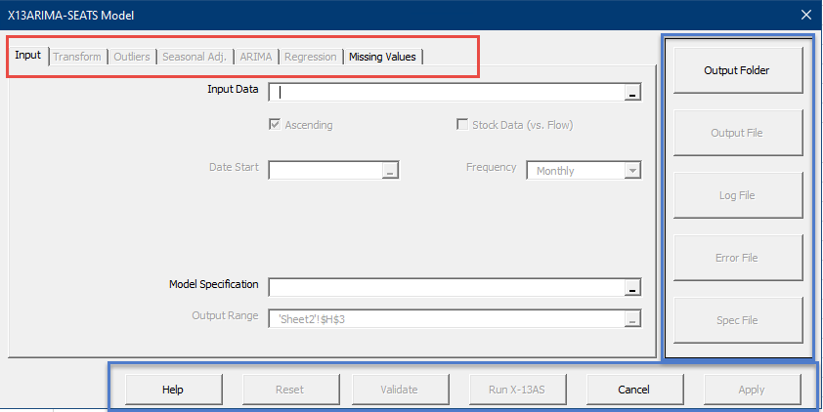Focus the Input Data text field
Image resolution: width=823 pixels, height=412 pixels.
(x=446, y=93)
